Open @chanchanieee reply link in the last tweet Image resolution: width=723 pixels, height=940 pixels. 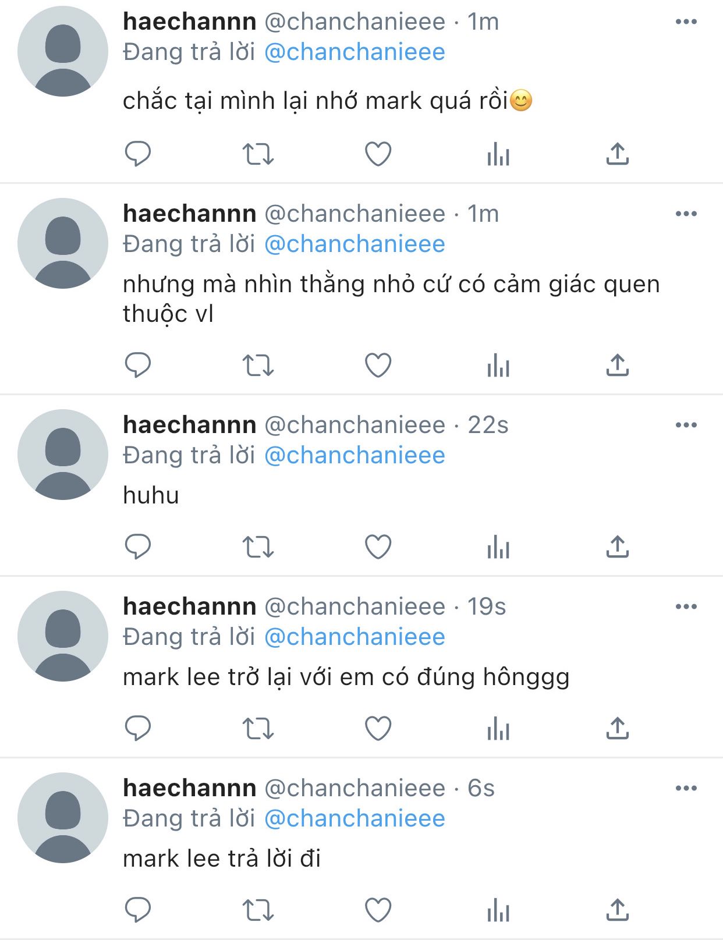[355, 819]
